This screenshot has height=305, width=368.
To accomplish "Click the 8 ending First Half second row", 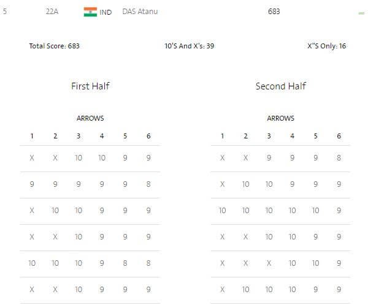I will [148, 184].
